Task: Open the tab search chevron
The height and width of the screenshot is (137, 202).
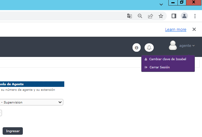Action: point(161,5)
